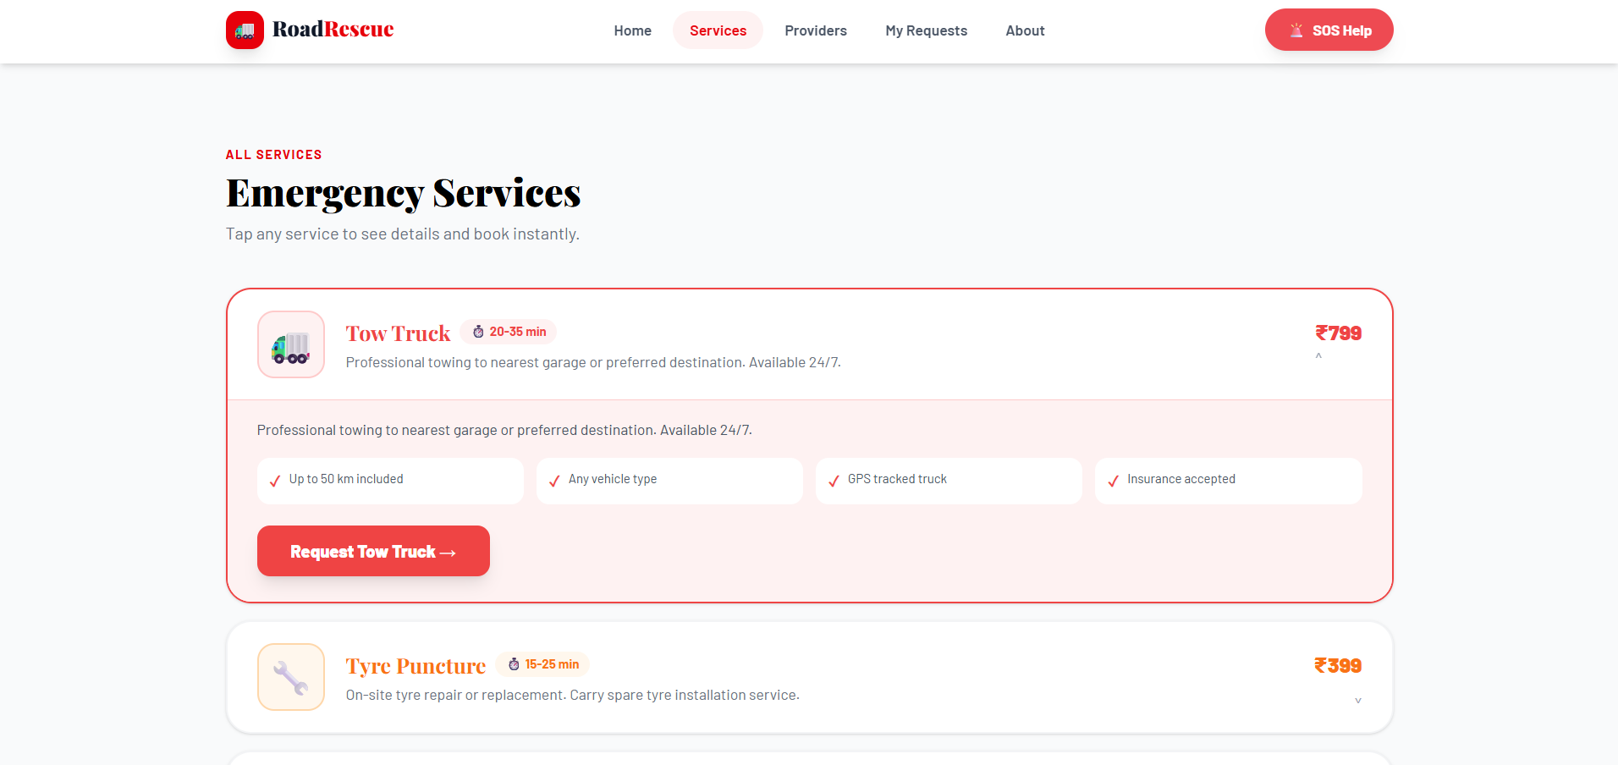Screen dimensions: 1618x765
Task: Click the stopwatch icon beside 15-25 min
Action: click(514, 664)
